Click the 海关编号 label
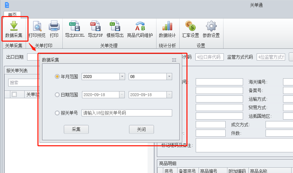 click(x=258, y=82)
